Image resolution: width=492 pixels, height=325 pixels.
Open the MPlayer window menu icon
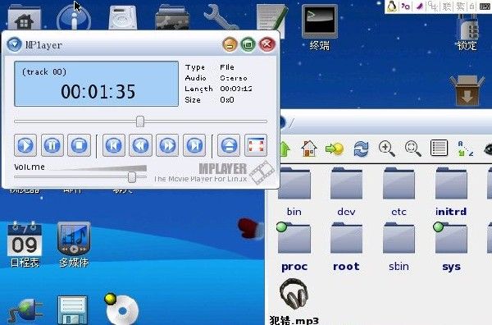click(x=14, y=44)
